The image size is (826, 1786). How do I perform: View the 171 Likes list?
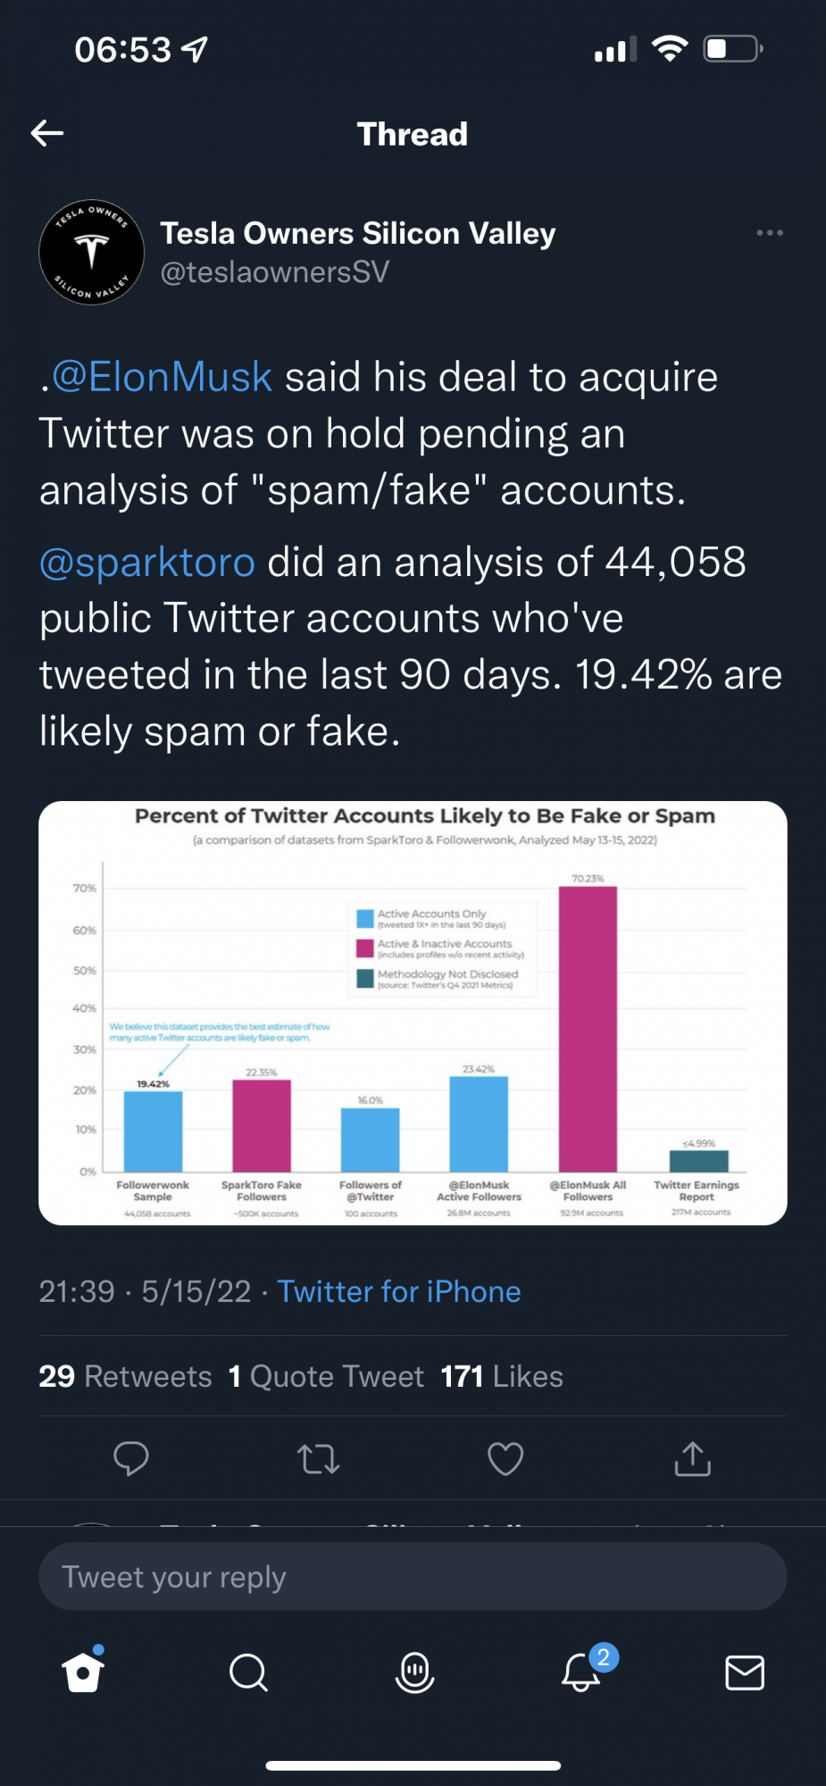(502, 1376)
